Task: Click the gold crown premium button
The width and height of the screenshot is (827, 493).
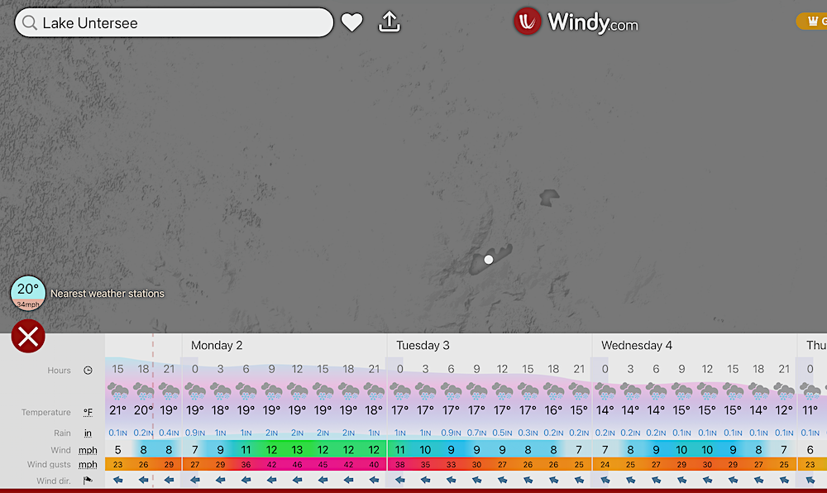Action: tap(811, 22)
